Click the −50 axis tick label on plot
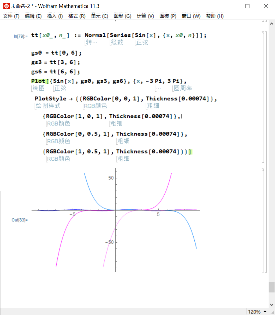This screenshot has width=275, height=315. point(110,242)
